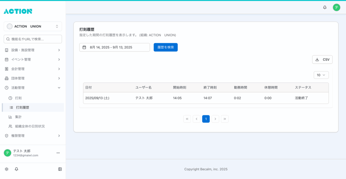This screenshot has height=179, width=346.
Task: Focus the 機能名やURLで検索 search box
Action: tap(33, 39)
